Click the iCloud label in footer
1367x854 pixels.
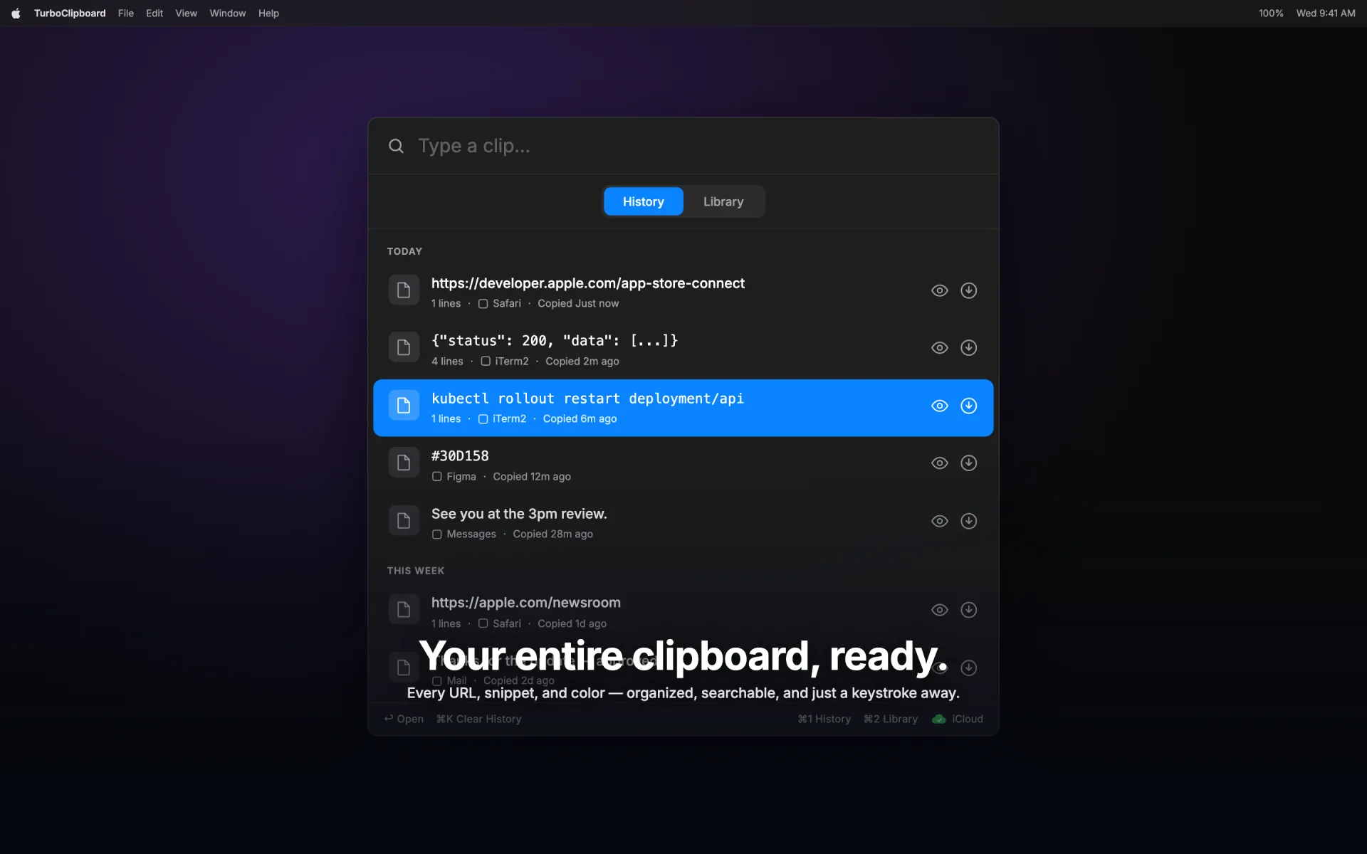tap(967, 719)
